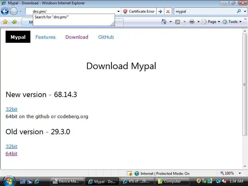Image resolution: width=248 pixels, height=186 pixels.
Task: Open the Certificate Error security report
Action: (139, 11)
